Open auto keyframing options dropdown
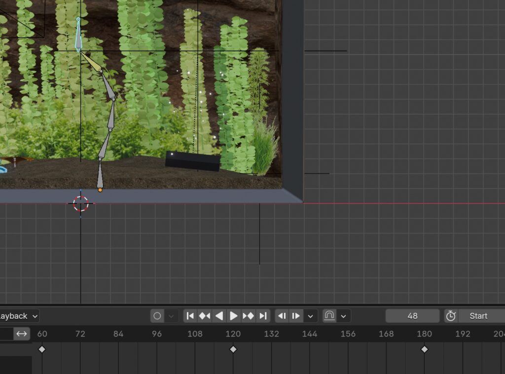The image size is (505, 374). point(171,316)
